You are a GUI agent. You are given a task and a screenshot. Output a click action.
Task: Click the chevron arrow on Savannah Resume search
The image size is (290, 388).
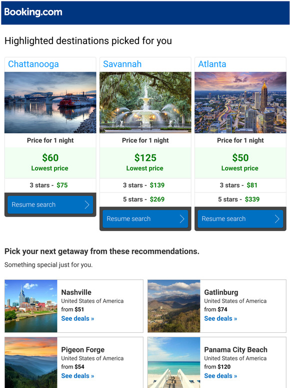click(x=182, y=219)
